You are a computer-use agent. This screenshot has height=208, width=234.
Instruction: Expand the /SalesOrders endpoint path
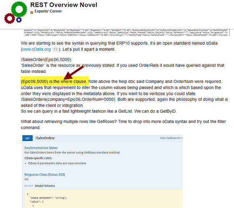pyautogui.click(x=45, y=138)
